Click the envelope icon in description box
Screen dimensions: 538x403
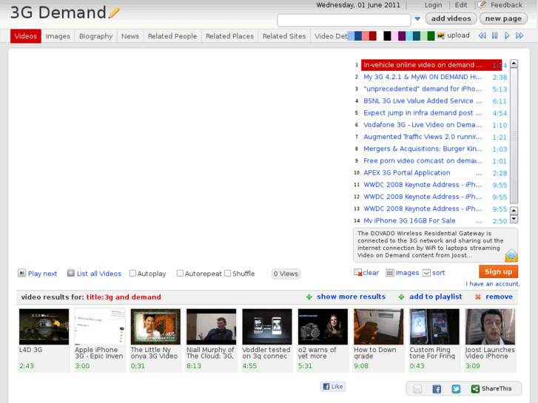point(511,256)
